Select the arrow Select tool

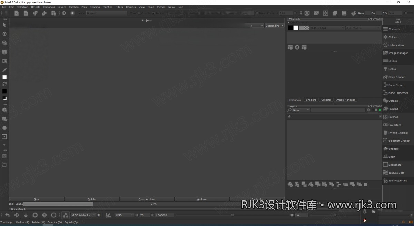tap(4, 25)
